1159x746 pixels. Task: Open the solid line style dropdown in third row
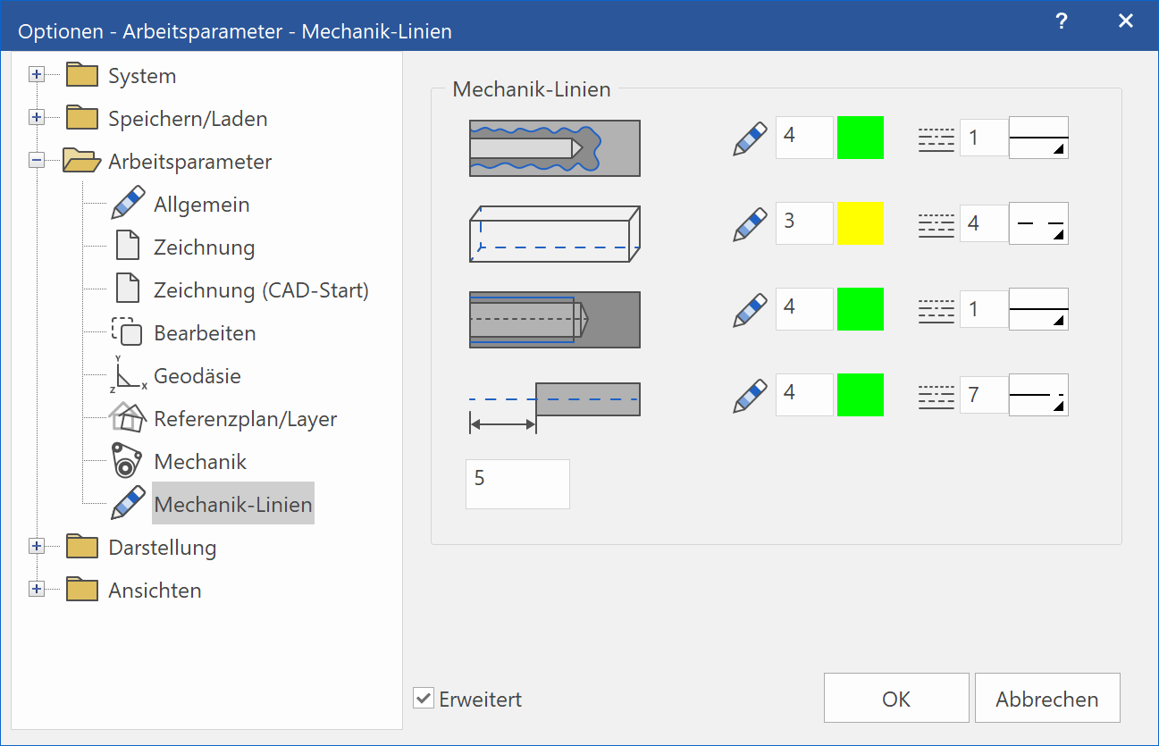[1038, 309]
